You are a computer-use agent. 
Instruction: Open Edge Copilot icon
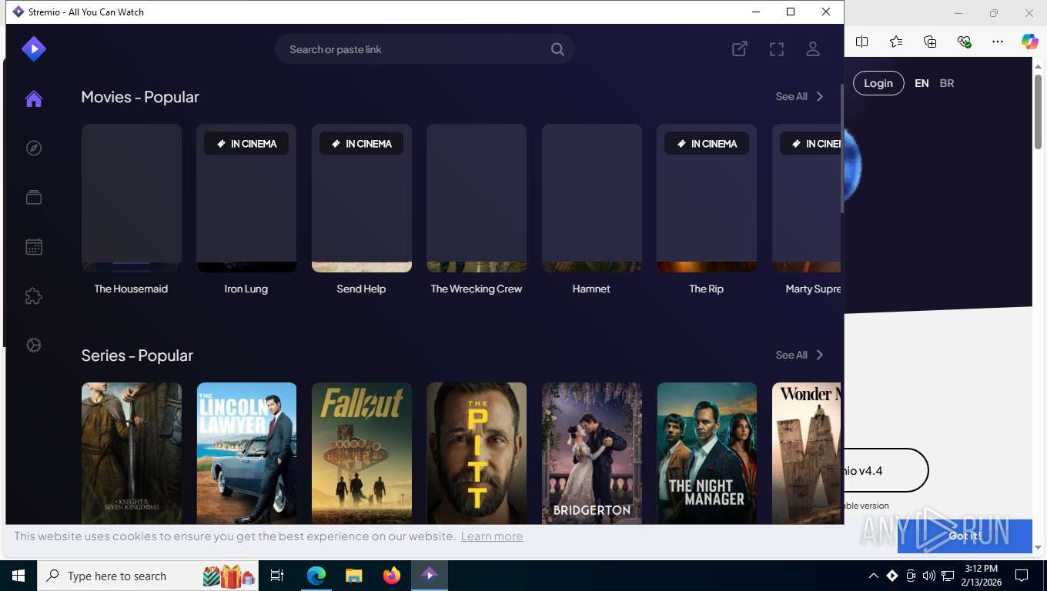click(1030, 42)
